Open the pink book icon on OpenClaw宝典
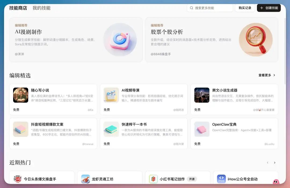 201,129
